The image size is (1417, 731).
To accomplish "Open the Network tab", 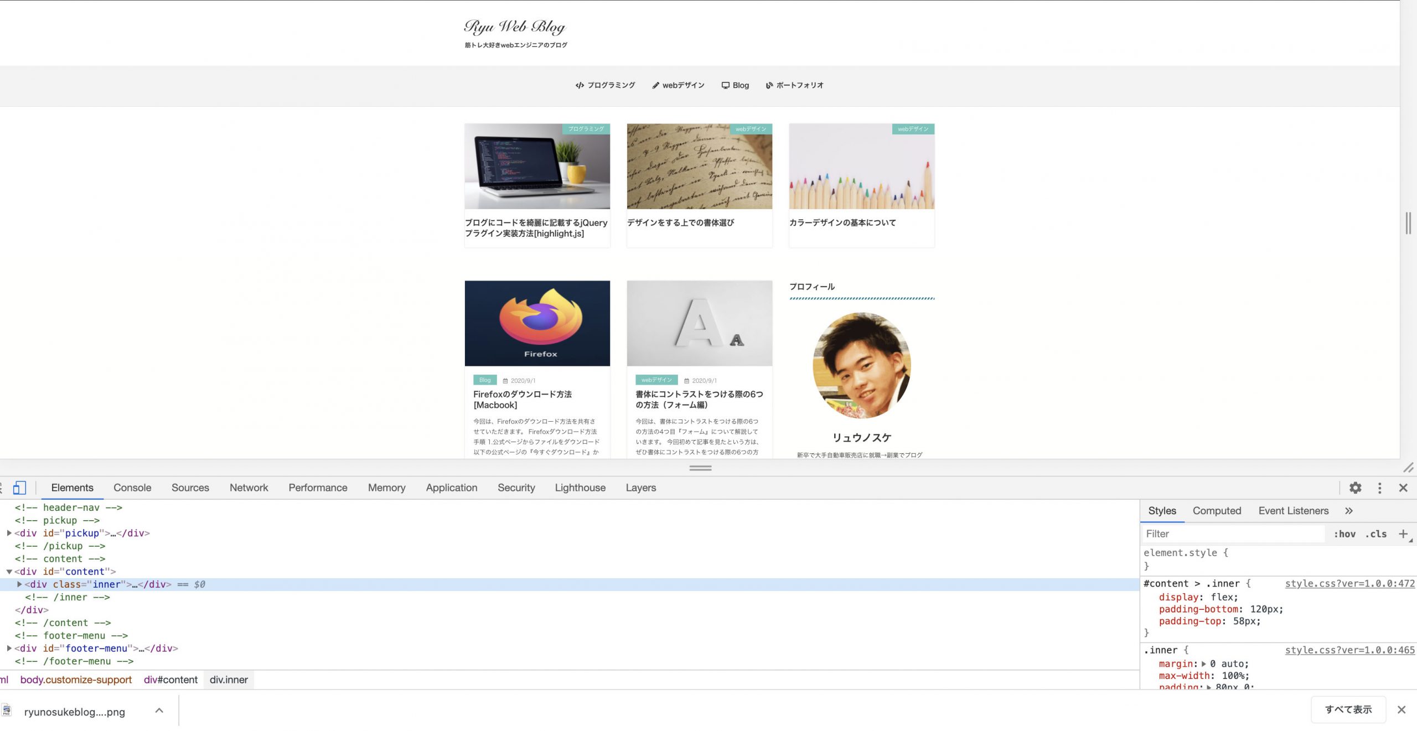I will [249, 488].
